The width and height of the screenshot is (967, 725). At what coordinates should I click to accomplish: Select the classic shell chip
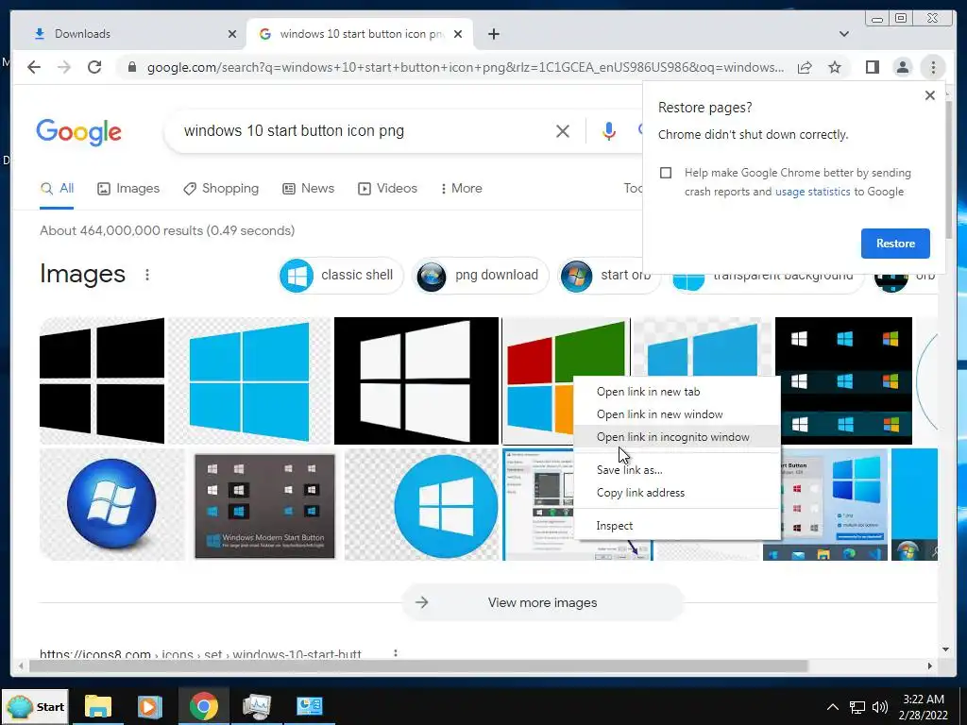tap(340, 275)
